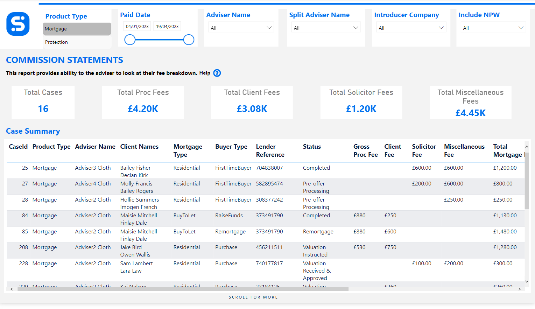Click client name Hollie Summers

click(x=139, y=200)
